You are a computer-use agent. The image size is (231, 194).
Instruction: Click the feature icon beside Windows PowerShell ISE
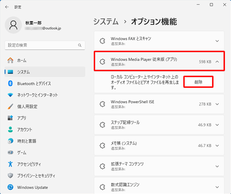coord(103,104)
